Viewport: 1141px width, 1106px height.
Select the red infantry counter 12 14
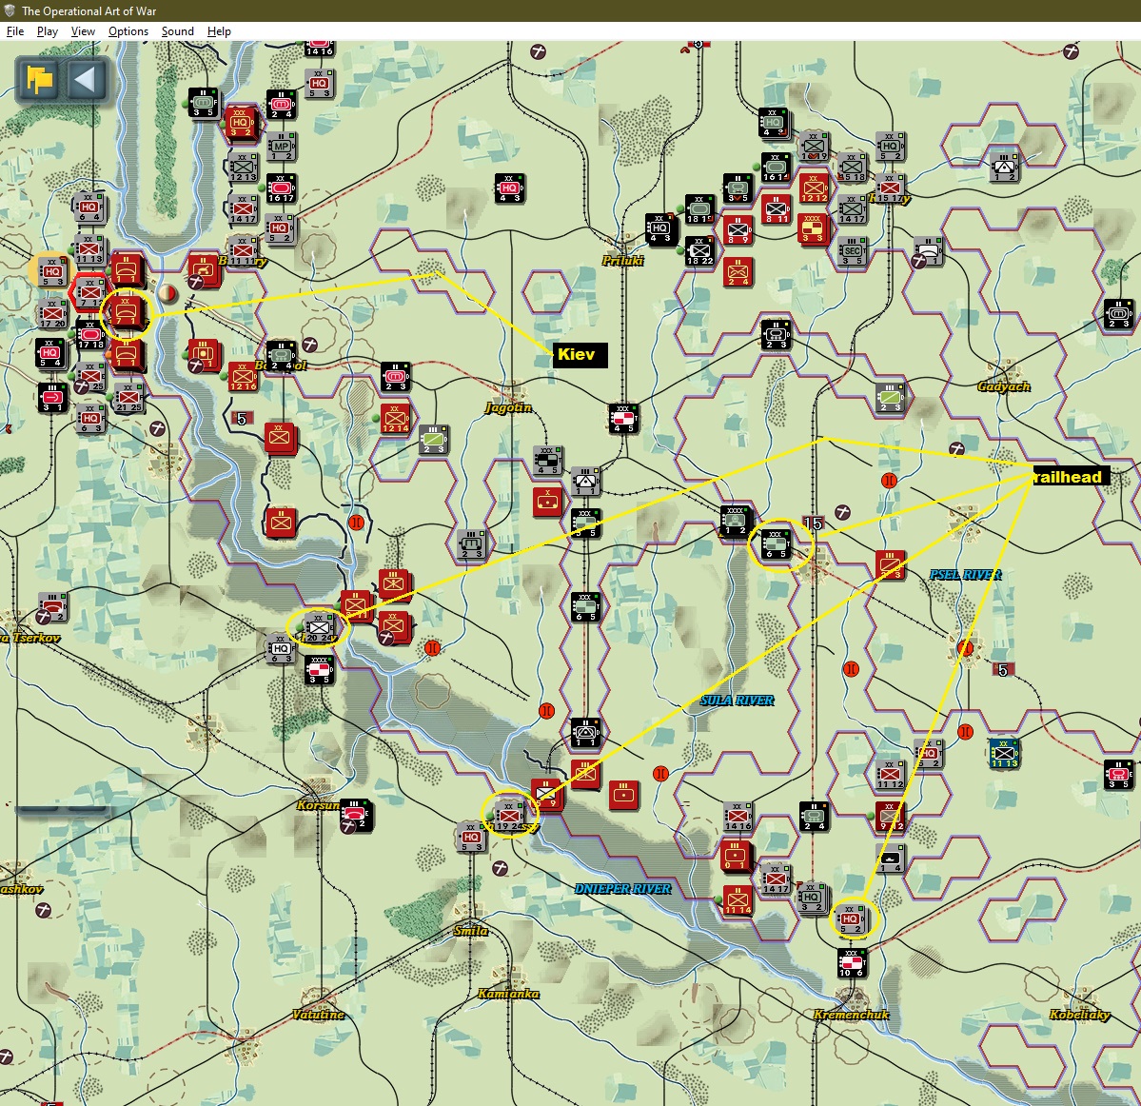point(395,419)
